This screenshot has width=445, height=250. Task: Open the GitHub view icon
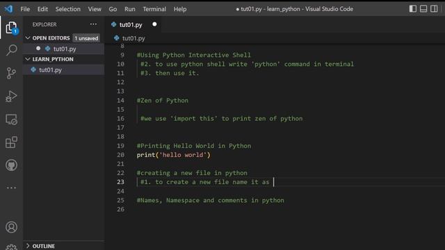(x=11, y=165)
